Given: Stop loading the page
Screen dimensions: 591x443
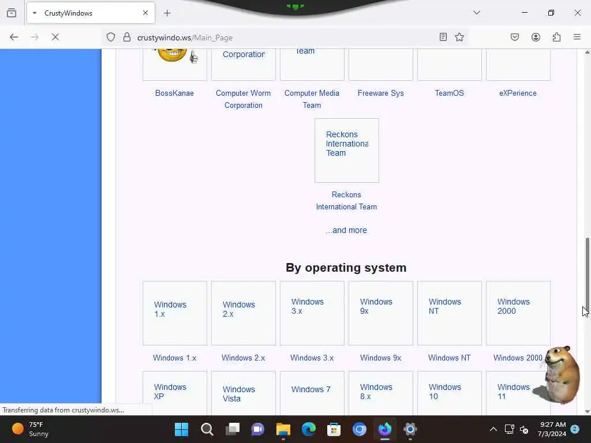Looking at the screenshot, I should 55,37.
